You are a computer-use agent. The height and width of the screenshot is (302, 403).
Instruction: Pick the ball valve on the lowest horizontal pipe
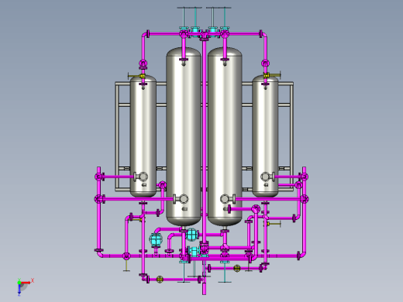click(160, 280)
